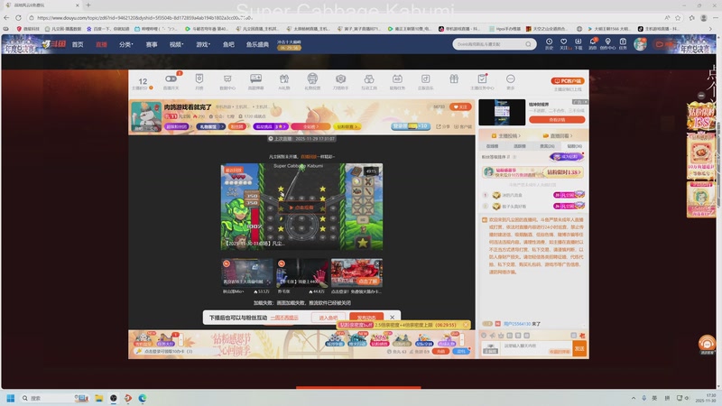Switch to the 钻粉 tab in rank panel
Screen dimensions: 722x406
(574, 146)
